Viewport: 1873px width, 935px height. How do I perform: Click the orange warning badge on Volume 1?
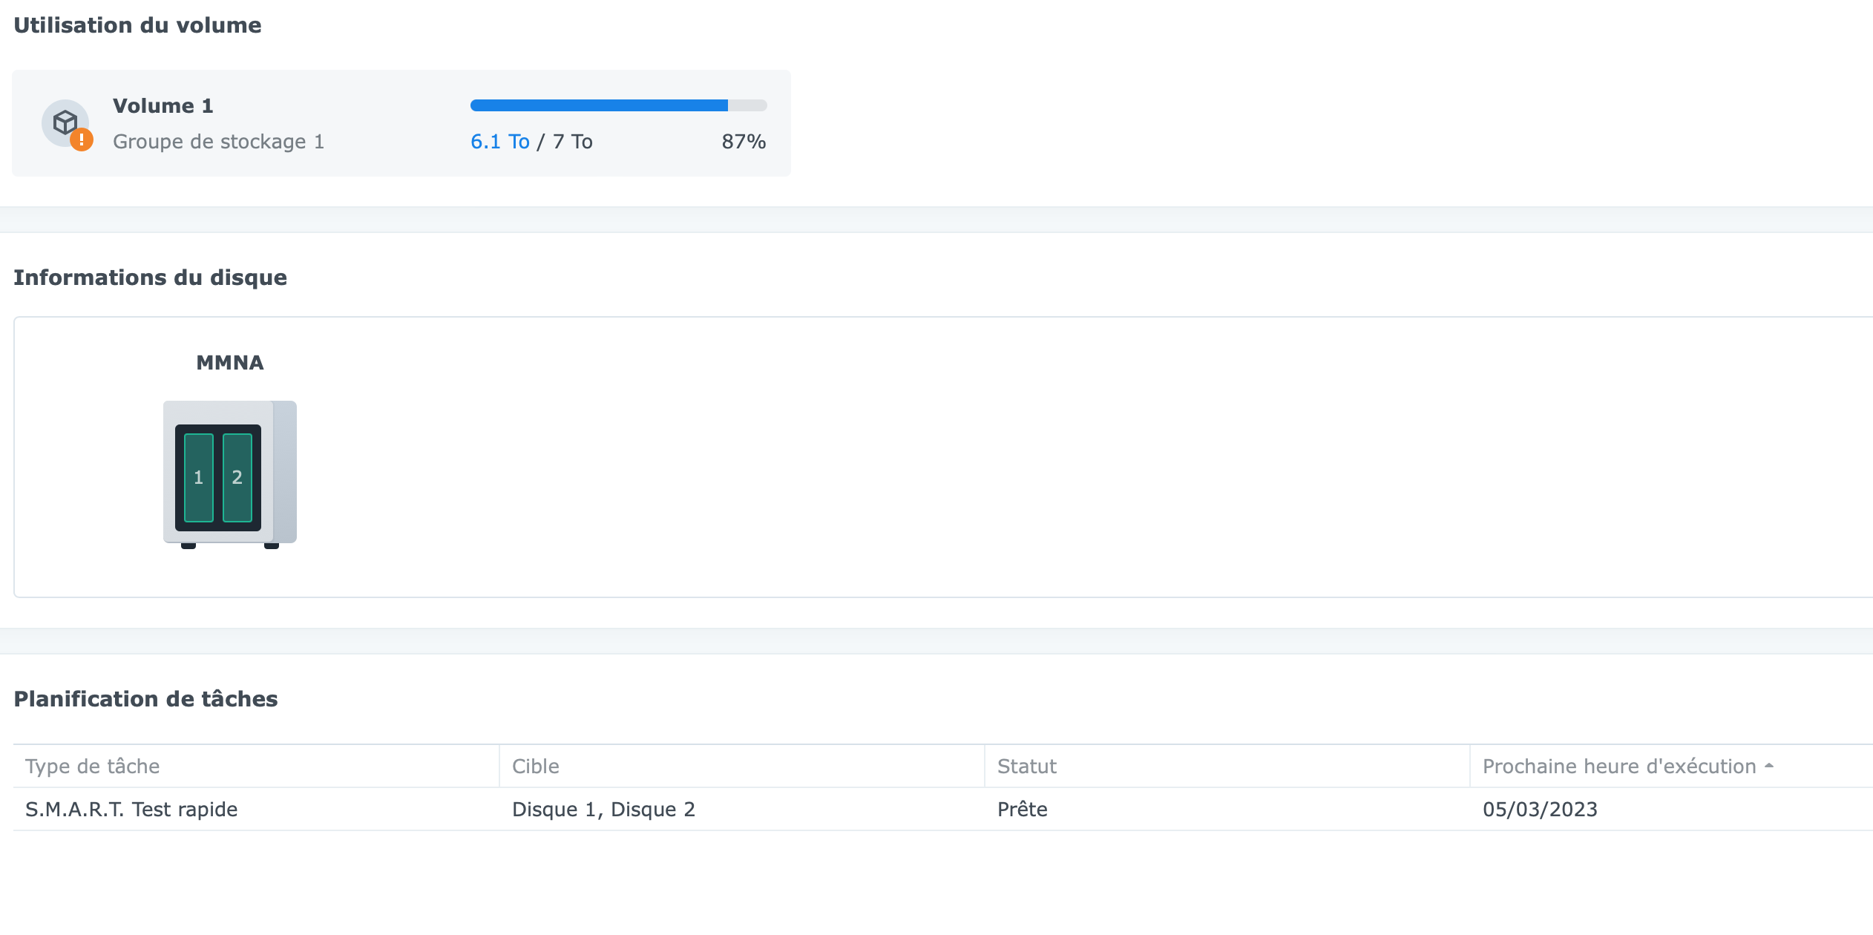pyautogui.click(x=82, y=140)
